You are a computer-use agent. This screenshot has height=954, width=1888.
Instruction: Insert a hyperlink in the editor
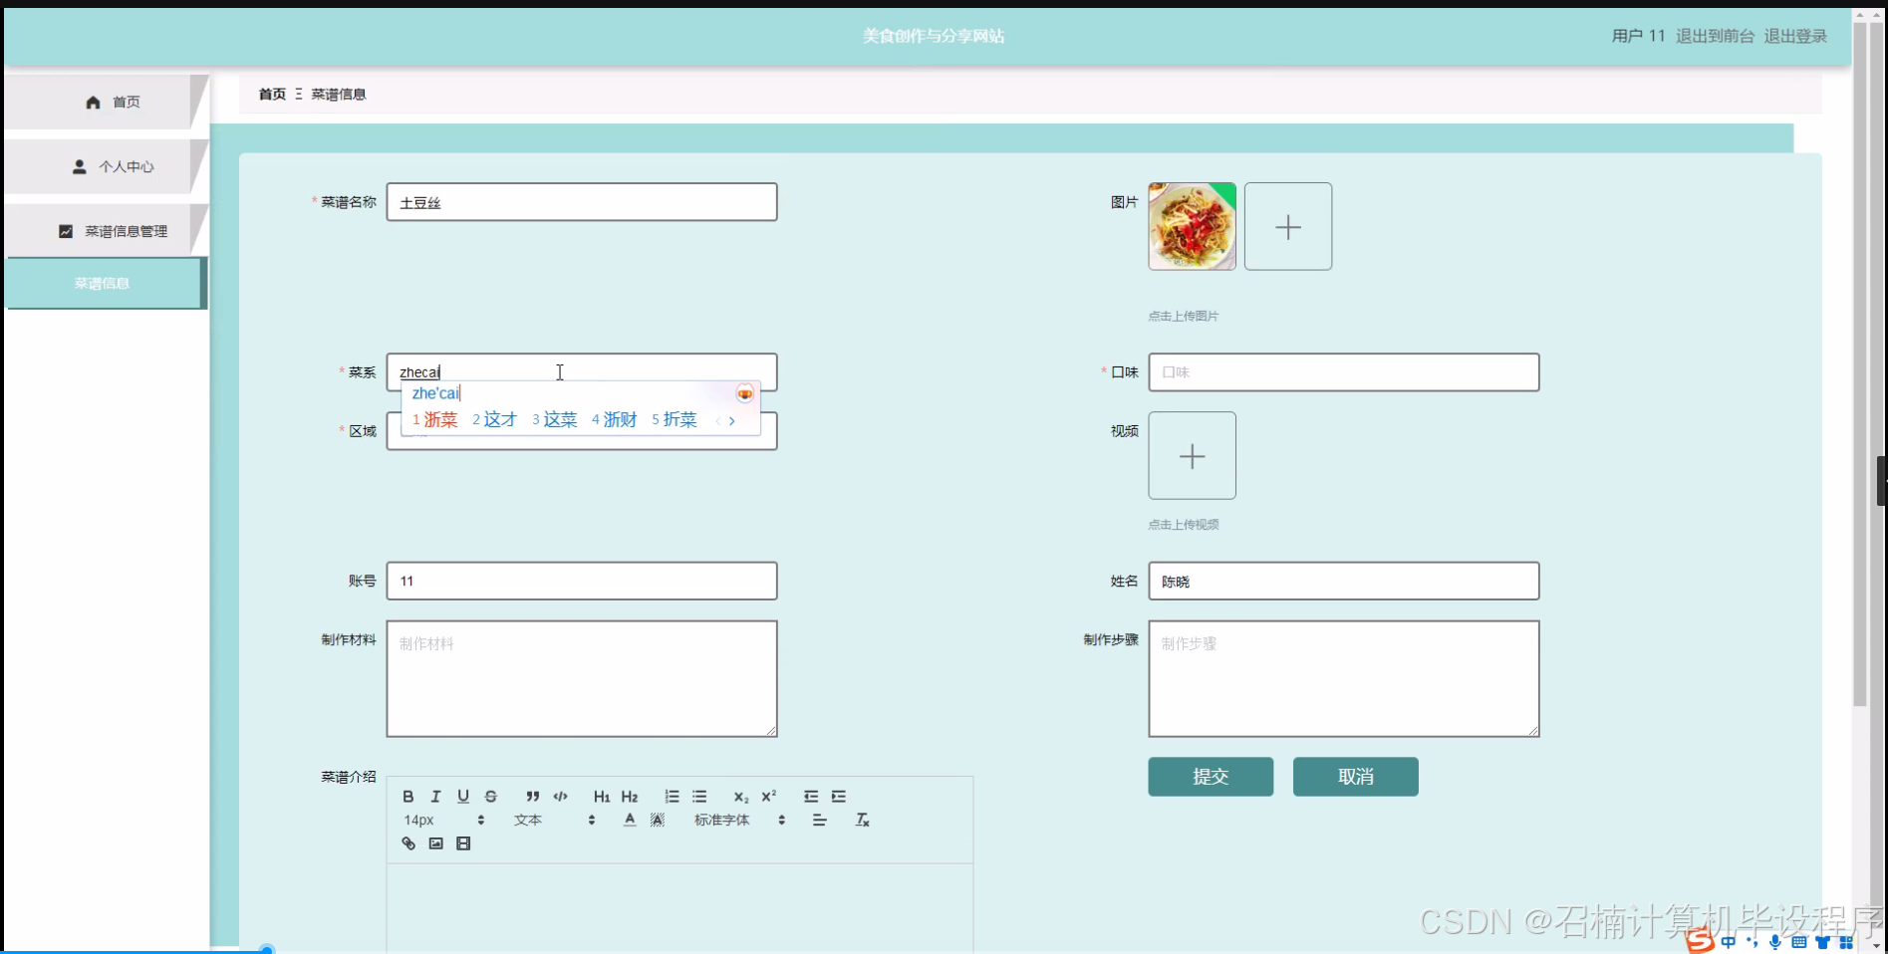407,842
